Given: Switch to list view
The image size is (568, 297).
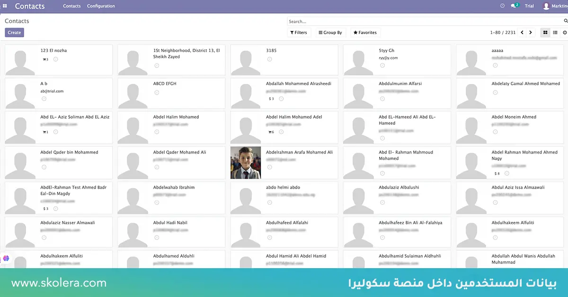Looking at the screenshot, I should 555,33.
